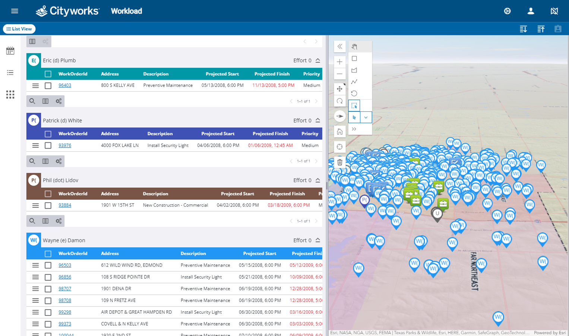The height and width of the screenshot is (336, 569).
Task: Select the rectangle draw tool
Action: coord(354,58)
